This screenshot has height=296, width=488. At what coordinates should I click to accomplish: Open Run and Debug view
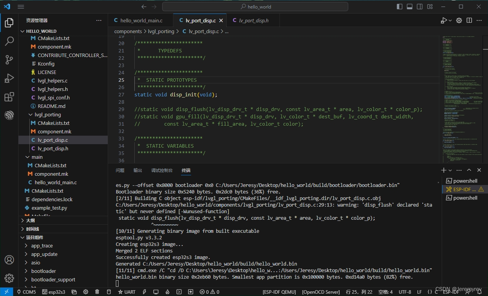coord(9,78)
